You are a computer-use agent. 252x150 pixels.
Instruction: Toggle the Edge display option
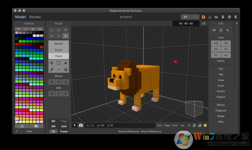tap(64, 121)
